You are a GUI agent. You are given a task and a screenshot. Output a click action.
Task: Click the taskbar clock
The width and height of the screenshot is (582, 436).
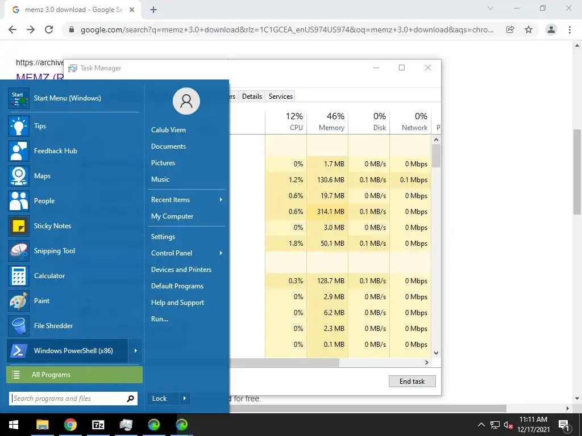(x=533, y=425)
